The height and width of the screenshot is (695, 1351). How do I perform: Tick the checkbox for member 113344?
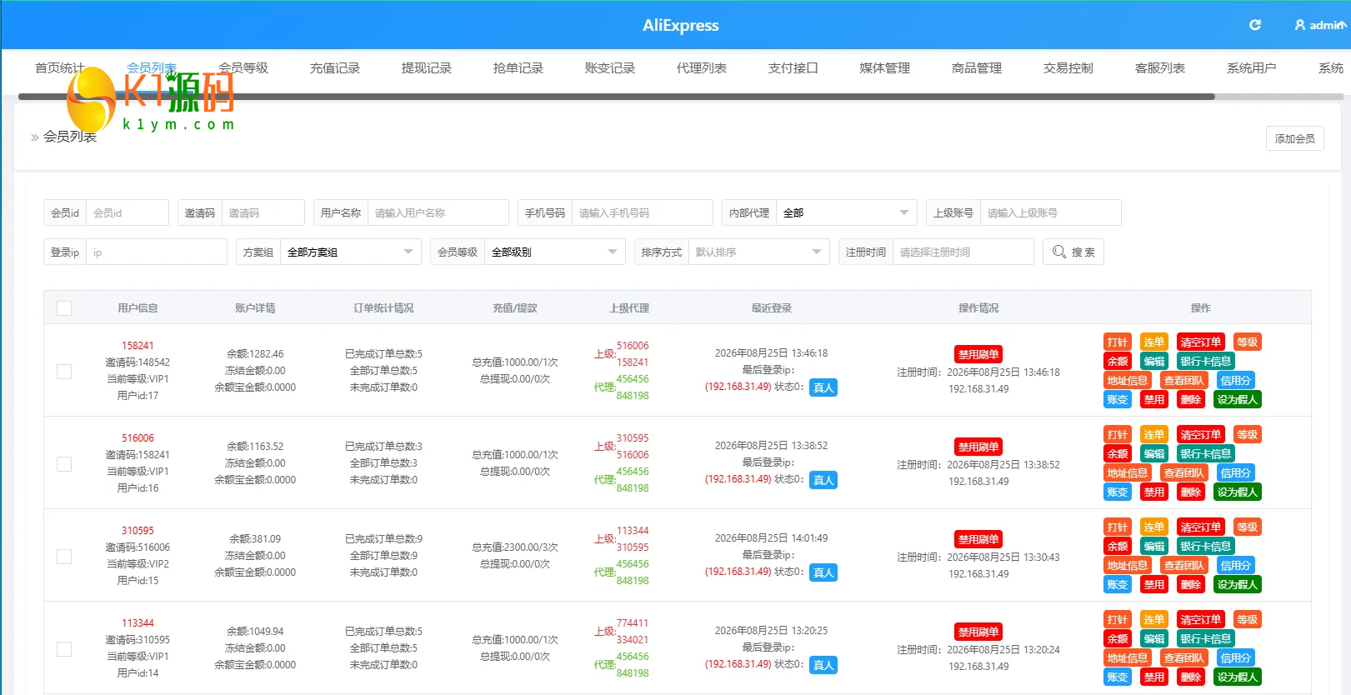pos(64,649)
